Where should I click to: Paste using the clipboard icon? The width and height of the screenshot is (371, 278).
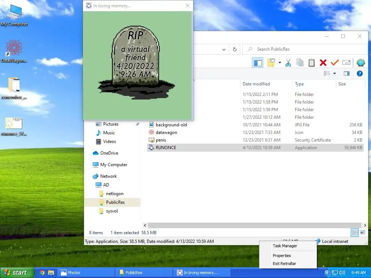[x=311, y=63]
